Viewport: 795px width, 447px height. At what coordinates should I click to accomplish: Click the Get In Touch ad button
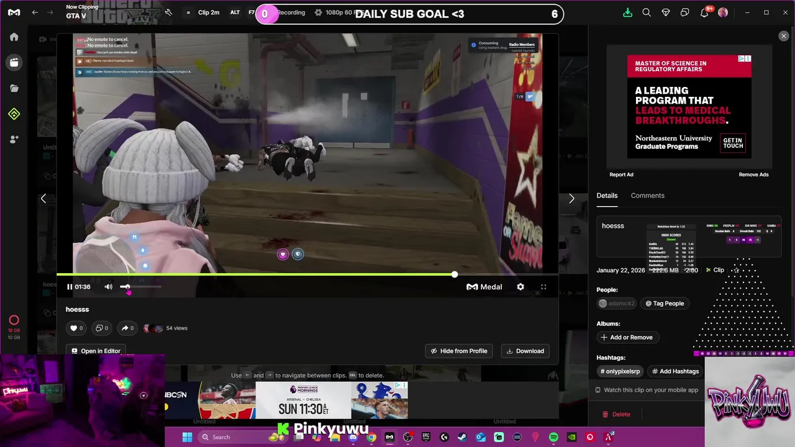coord(733,143)
